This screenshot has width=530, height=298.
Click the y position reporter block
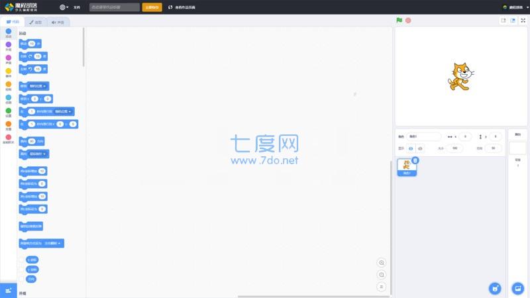32,270
